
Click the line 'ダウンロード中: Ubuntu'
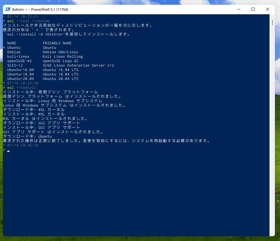(27, 136)
